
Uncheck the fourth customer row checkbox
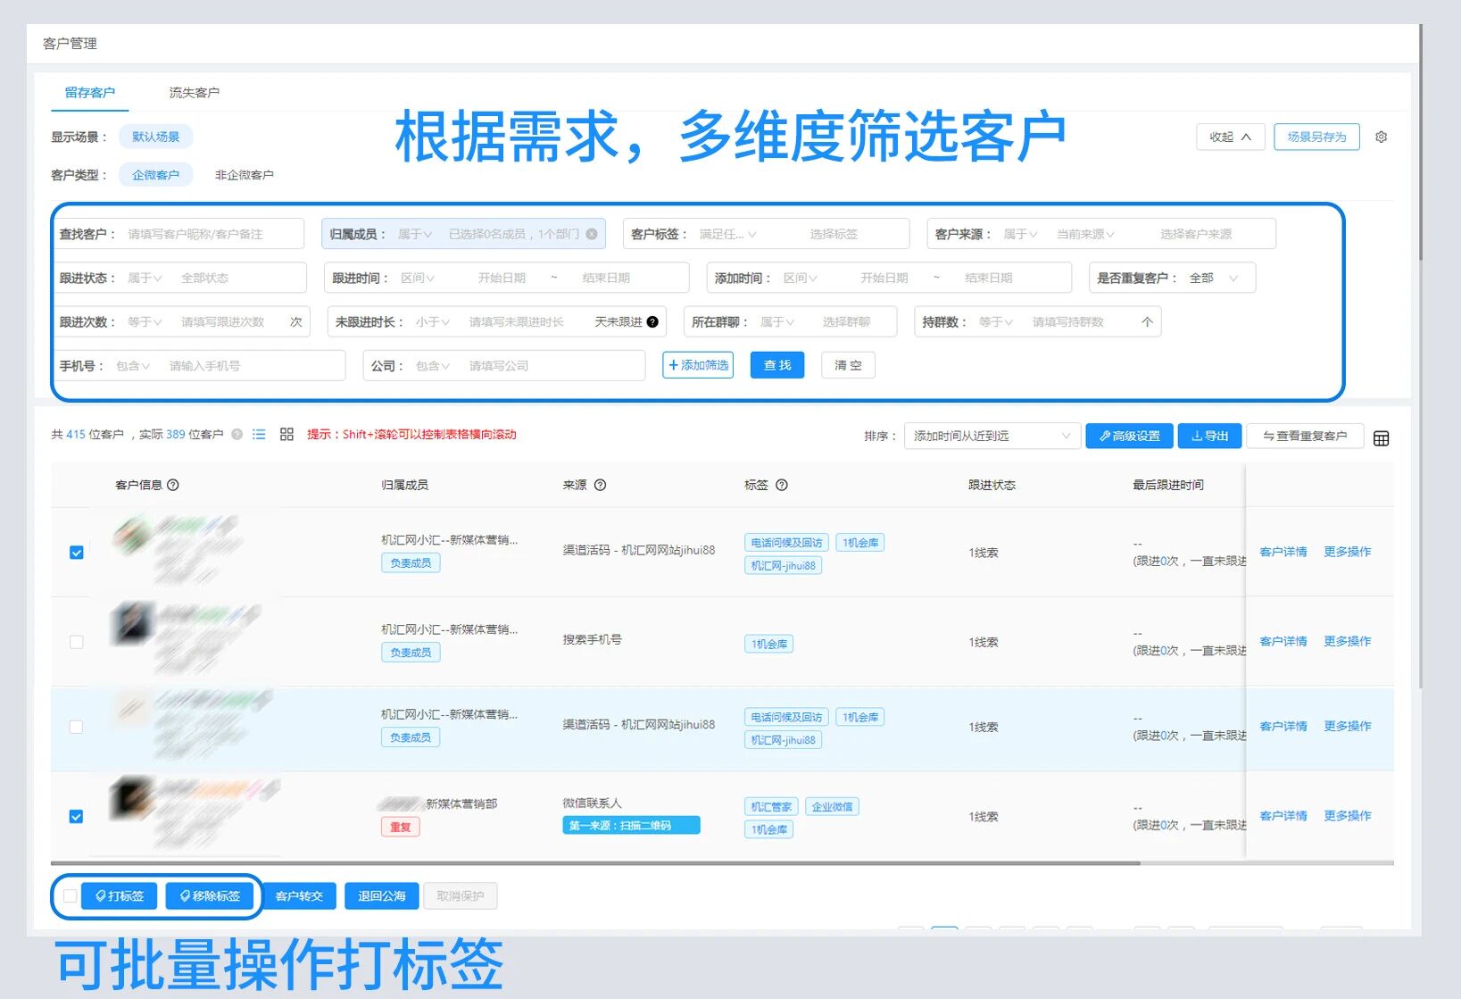(x=77, y=817)
